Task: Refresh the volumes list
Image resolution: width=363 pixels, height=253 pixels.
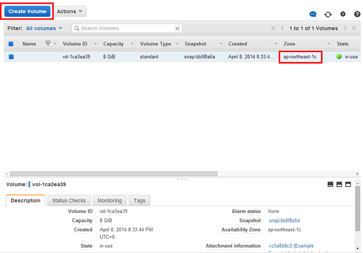Action: tap(328, 15)
